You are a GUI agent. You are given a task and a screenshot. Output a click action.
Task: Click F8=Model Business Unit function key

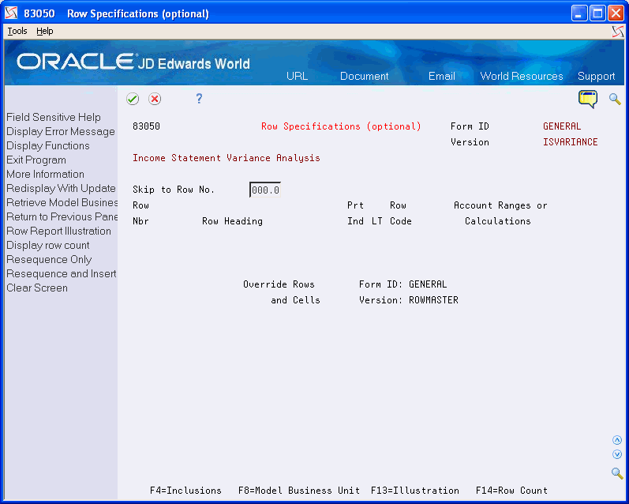tap(299, 491)
